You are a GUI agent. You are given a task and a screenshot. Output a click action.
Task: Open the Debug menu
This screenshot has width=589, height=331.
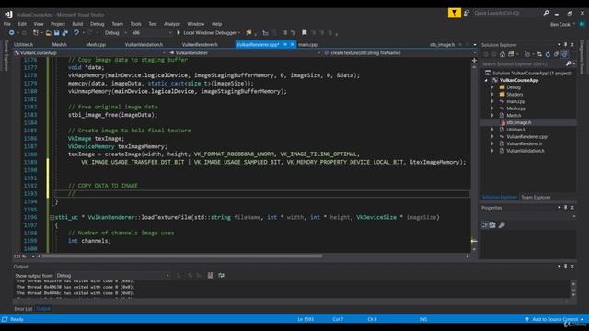coord(97,24)
